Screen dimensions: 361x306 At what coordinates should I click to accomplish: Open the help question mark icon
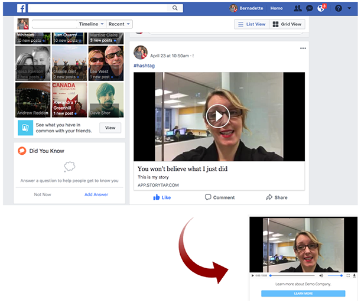(338, 8)
